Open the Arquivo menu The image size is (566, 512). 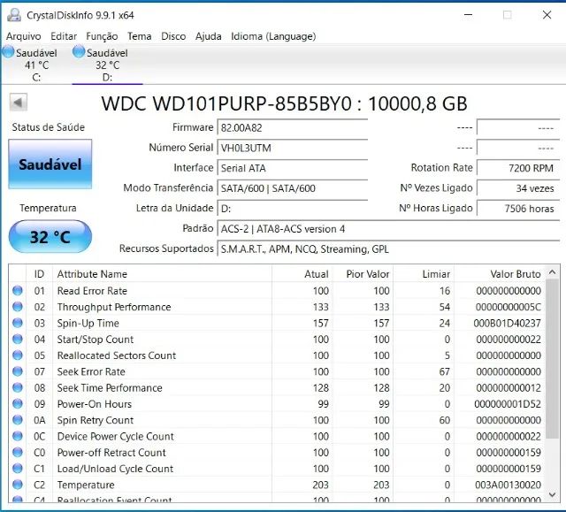[x=24, y=36]
